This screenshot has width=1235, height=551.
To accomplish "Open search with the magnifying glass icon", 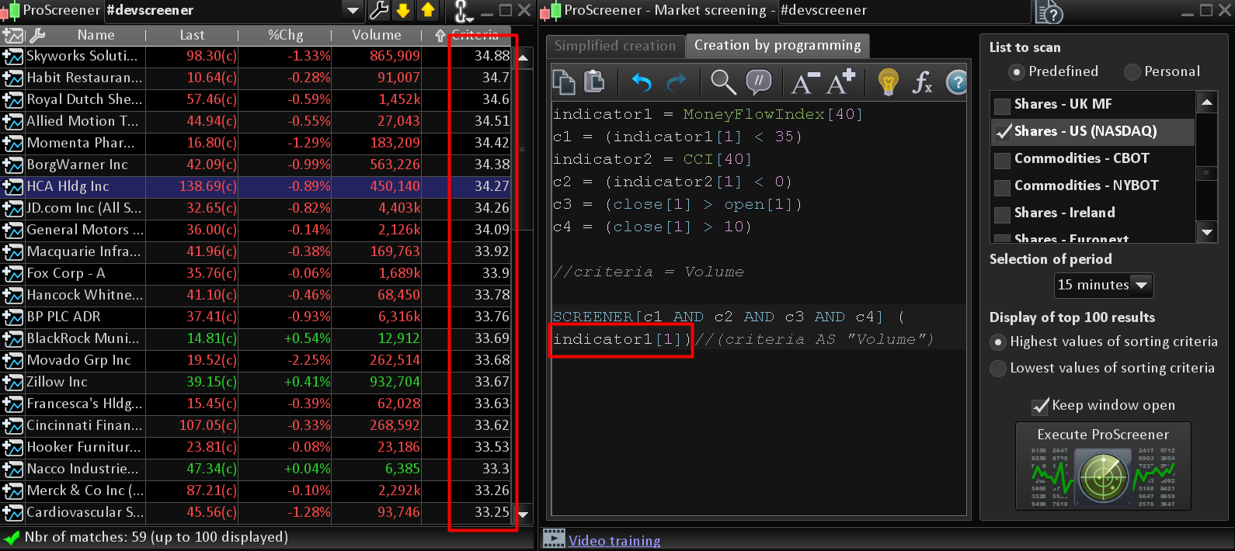I will (x=723, y=81).
